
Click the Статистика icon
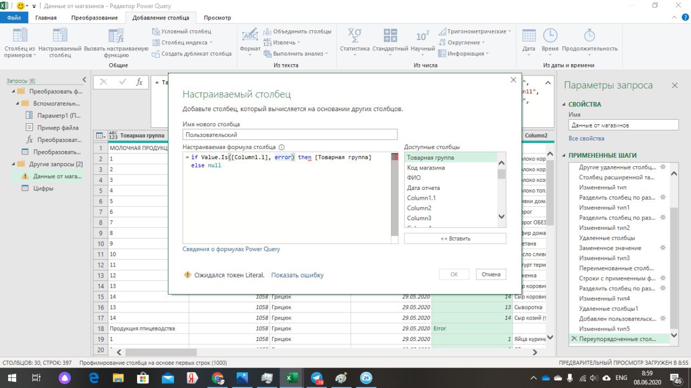pos(355,36)
